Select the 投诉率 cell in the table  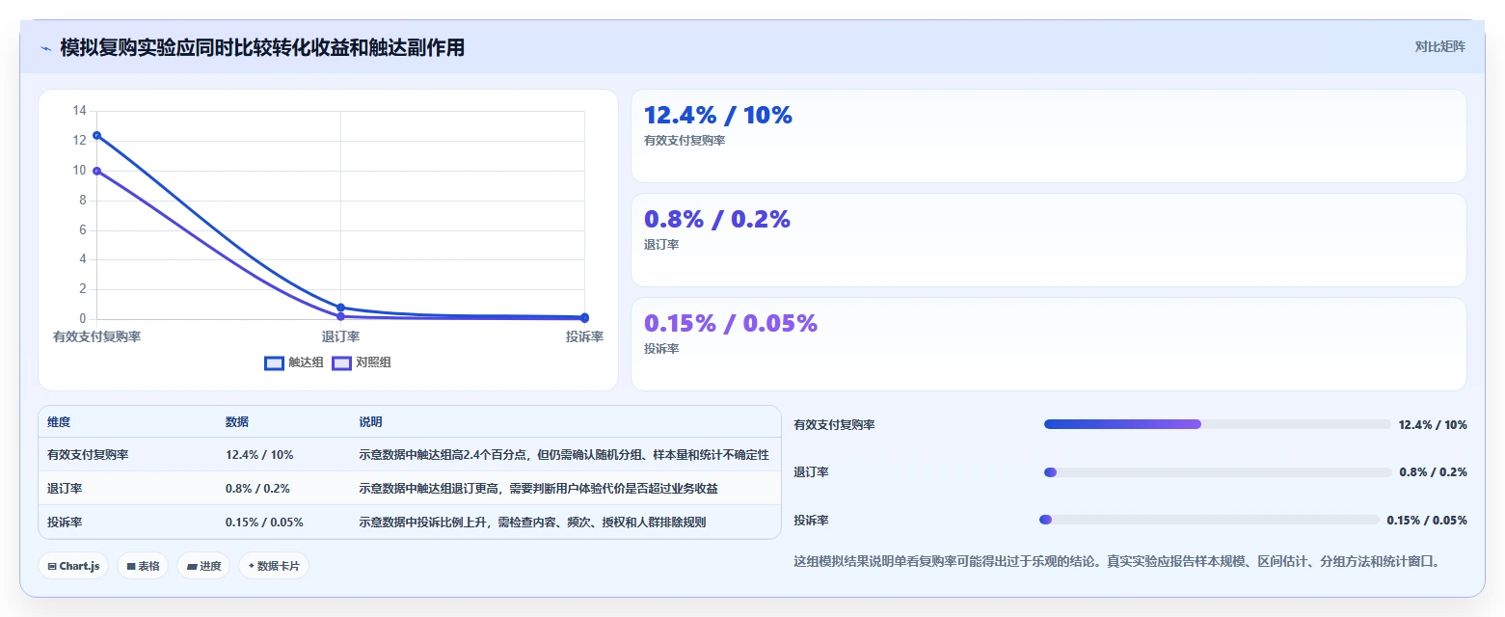[x=65, y=523]
